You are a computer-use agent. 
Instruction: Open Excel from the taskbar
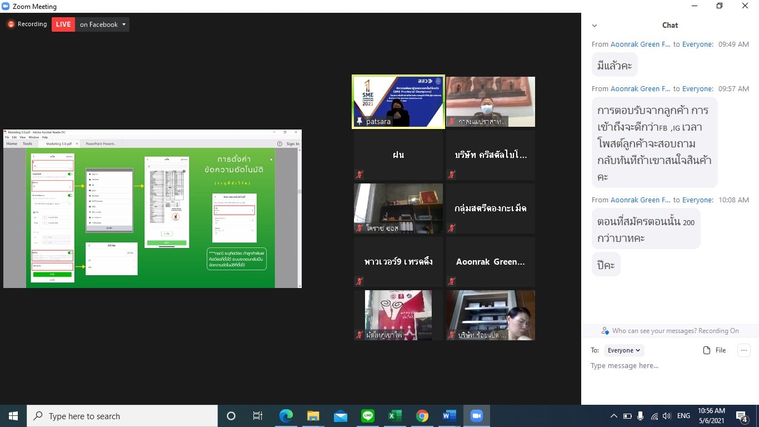(395, 416)
